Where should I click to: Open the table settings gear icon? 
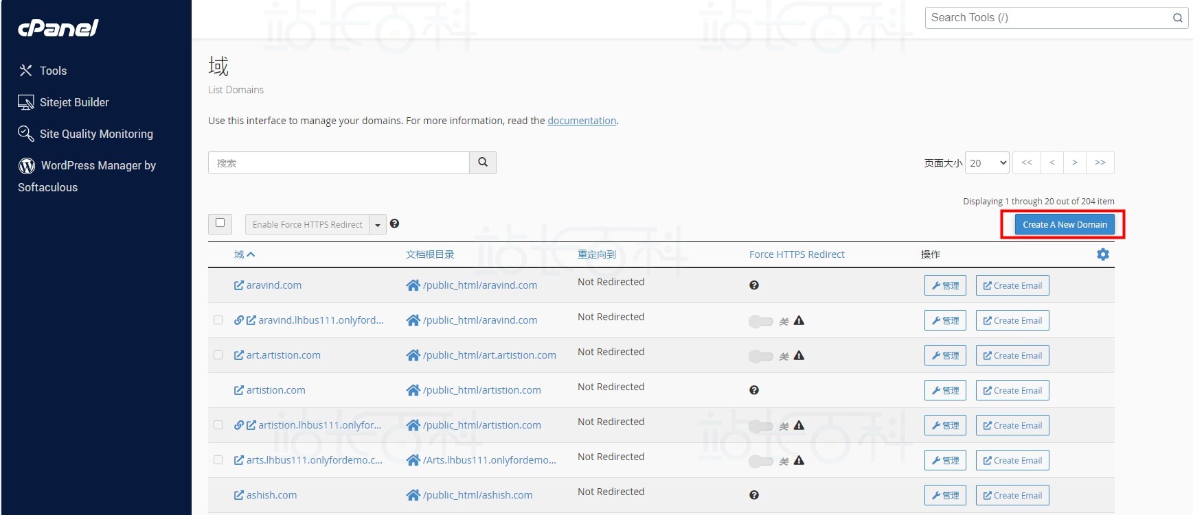coord(1103,254)
